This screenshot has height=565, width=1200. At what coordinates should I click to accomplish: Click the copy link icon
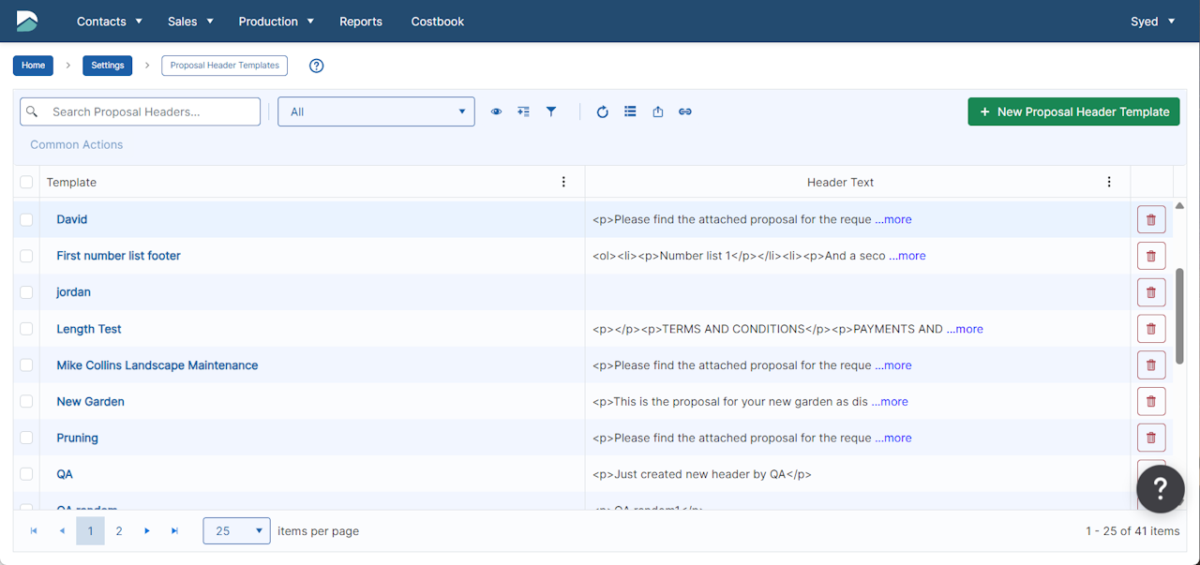point(685,112)
